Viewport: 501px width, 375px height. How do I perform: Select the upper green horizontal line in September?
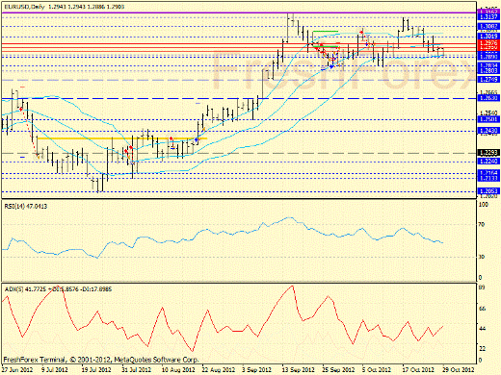pyautogui.click(x=326, y=31)
